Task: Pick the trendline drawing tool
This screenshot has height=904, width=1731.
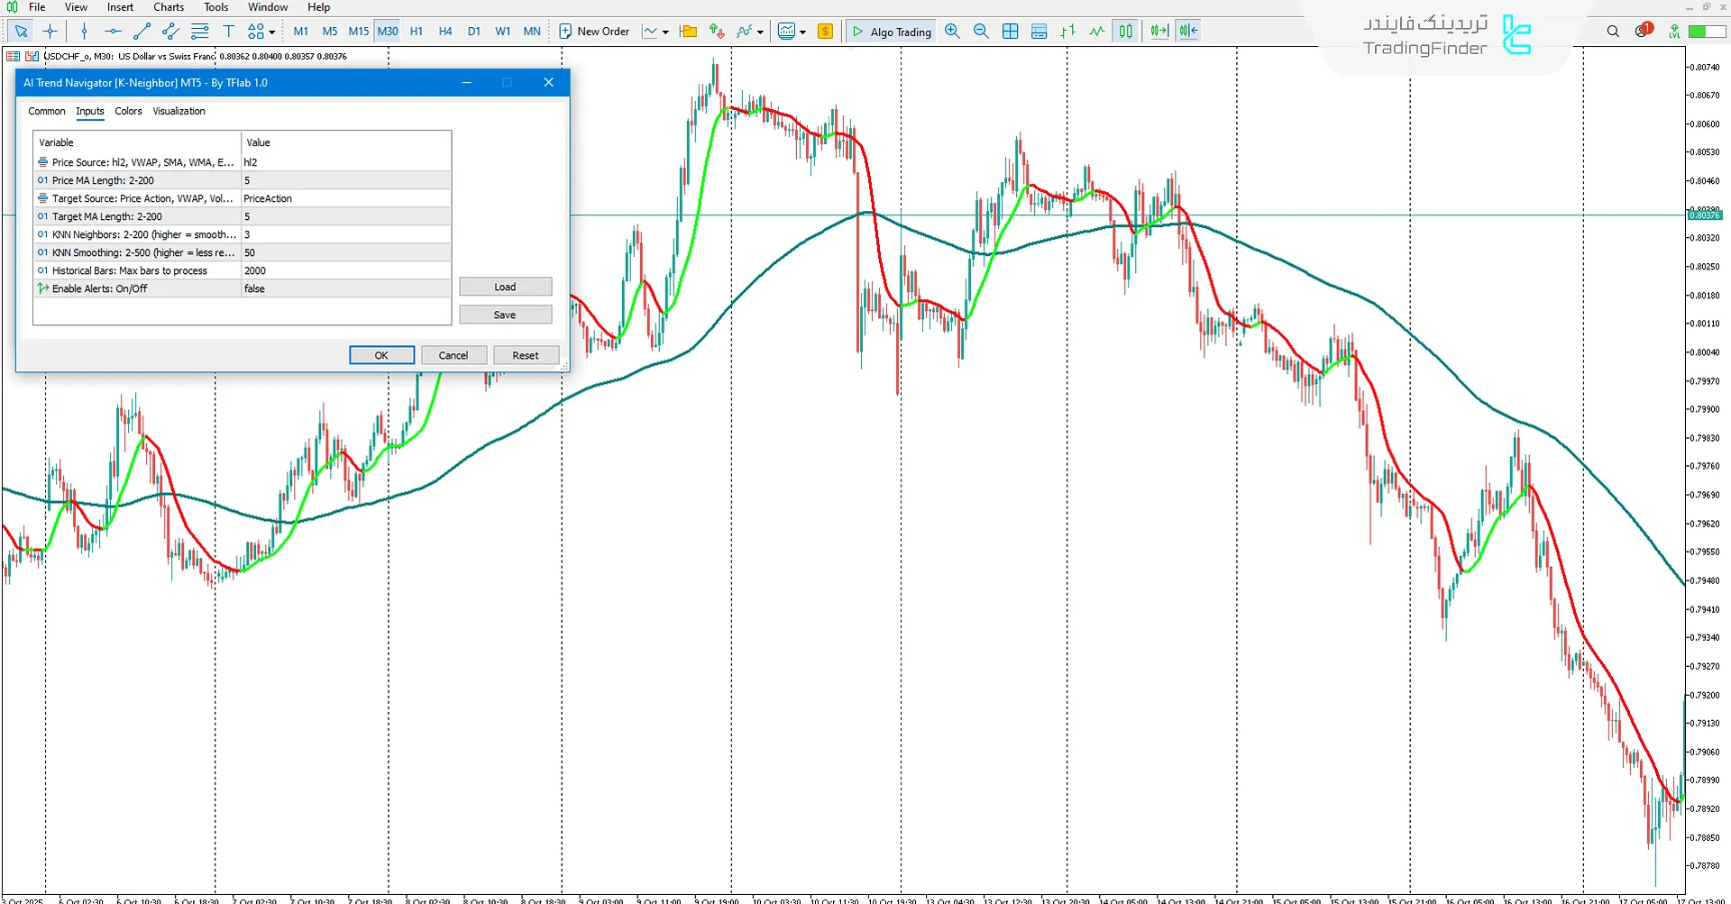Action: [142, 32]
